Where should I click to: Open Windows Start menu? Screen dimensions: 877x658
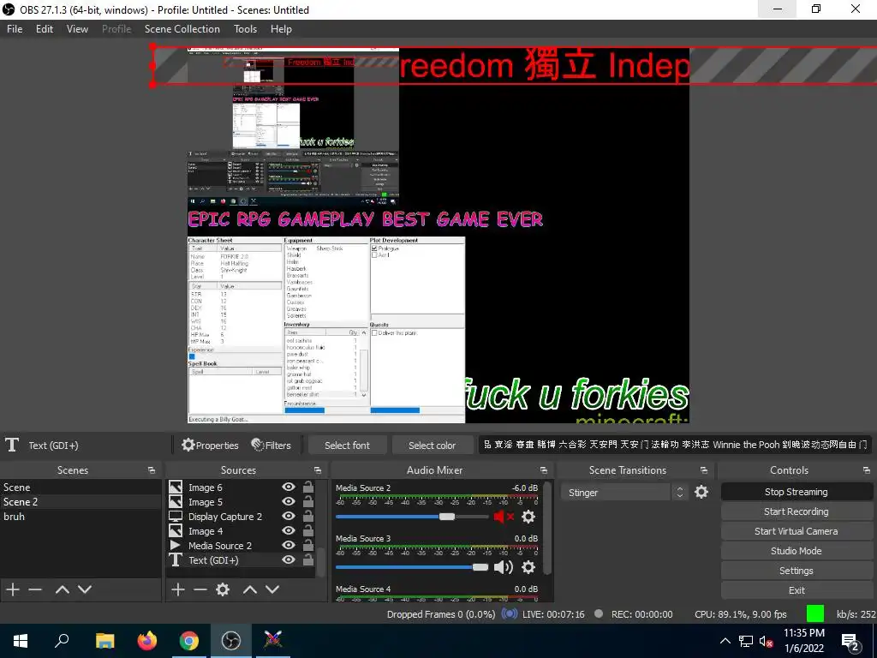point(21,641)
